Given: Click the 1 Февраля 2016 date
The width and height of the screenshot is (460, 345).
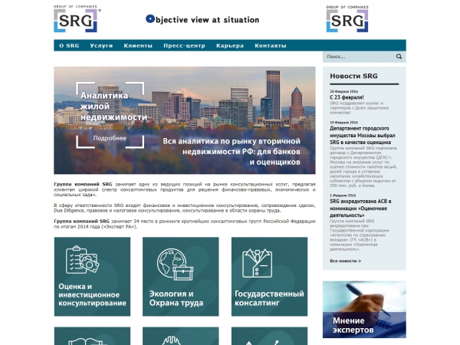Looking at the screenshot, I should tap(343, 195).
